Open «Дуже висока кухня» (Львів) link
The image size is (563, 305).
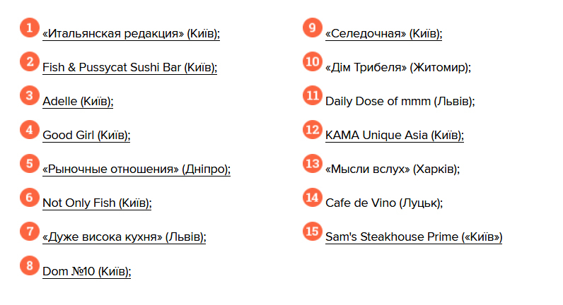point(124,237)
